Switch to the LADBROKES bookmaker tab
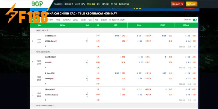Image resolution: width=218 pixels, height=109 pixels. pyautogui.click(x=67, y=20)
